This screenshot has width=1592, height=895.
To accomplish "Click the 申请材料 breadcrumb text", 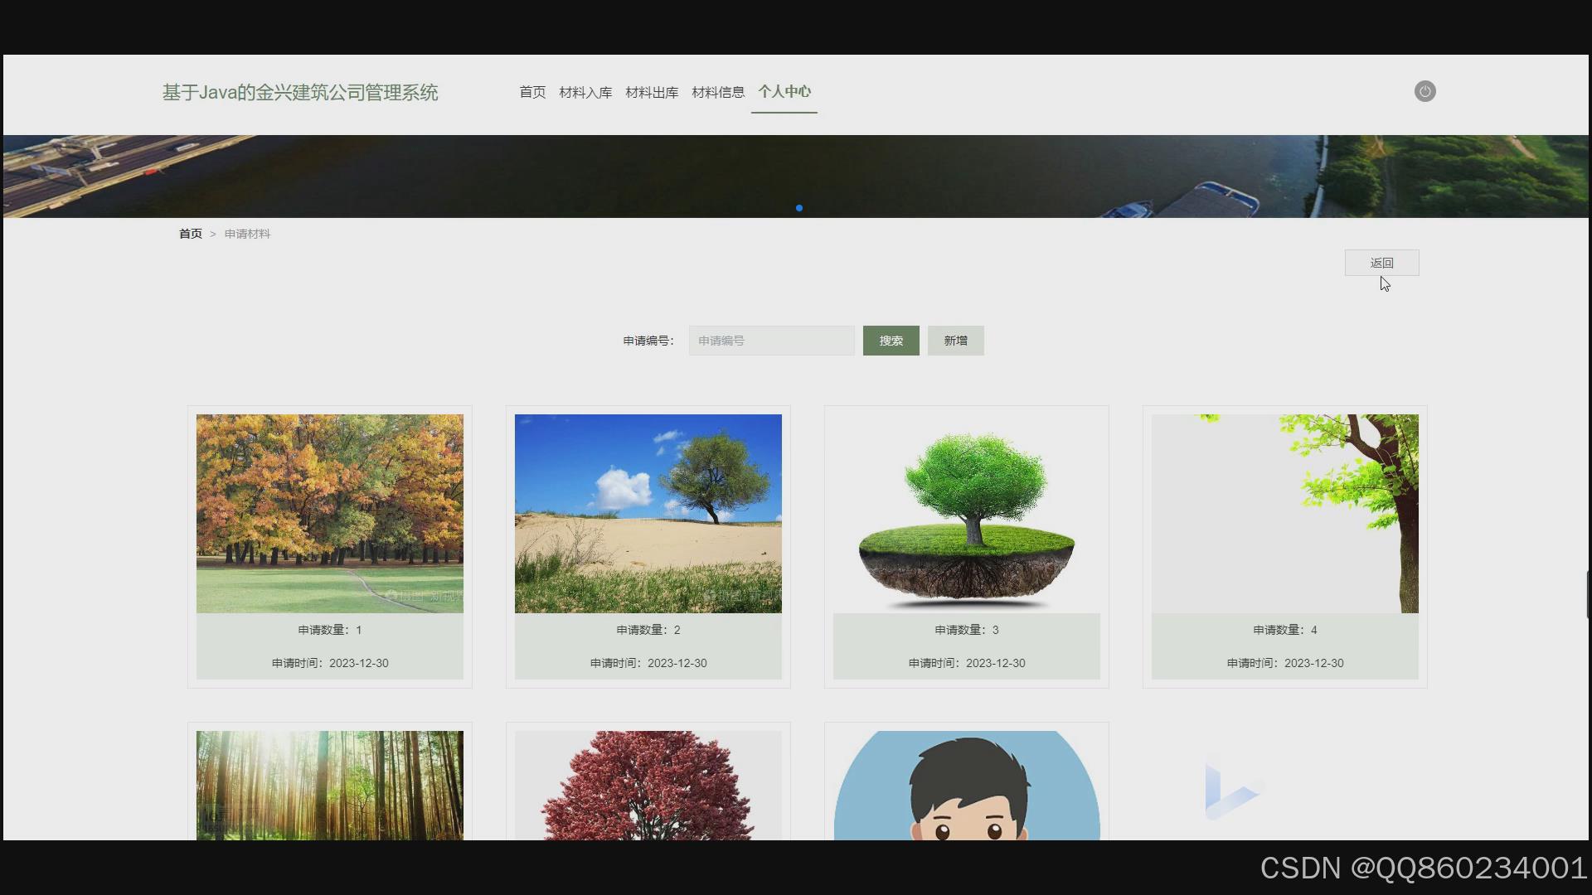I will (247, 234).
